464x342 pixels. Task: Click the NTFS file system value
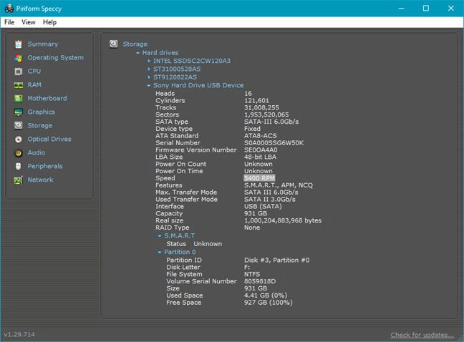pos(252,274)
